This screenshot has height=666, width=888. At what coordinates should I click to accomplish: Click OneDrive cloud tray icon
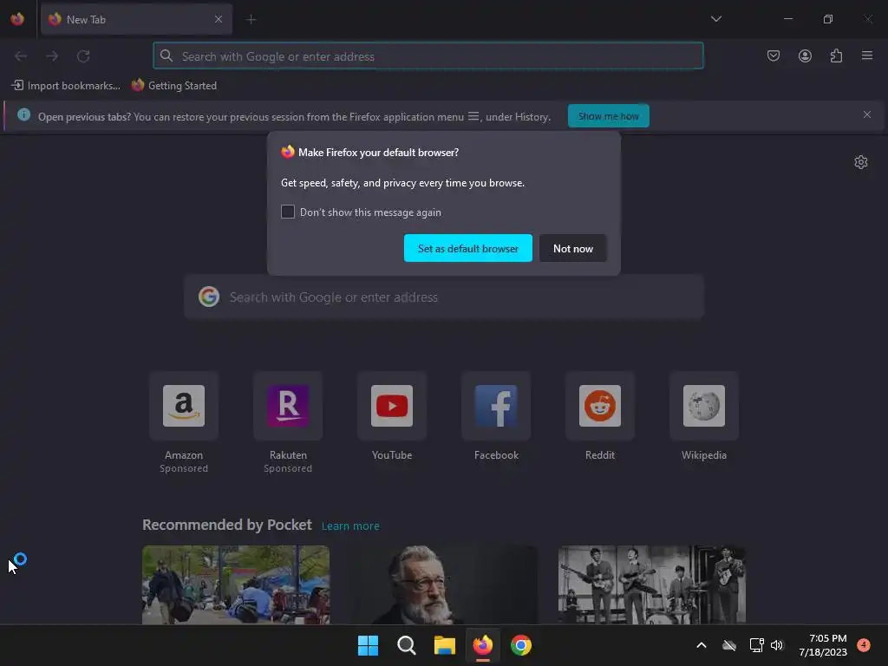[728, 645]
